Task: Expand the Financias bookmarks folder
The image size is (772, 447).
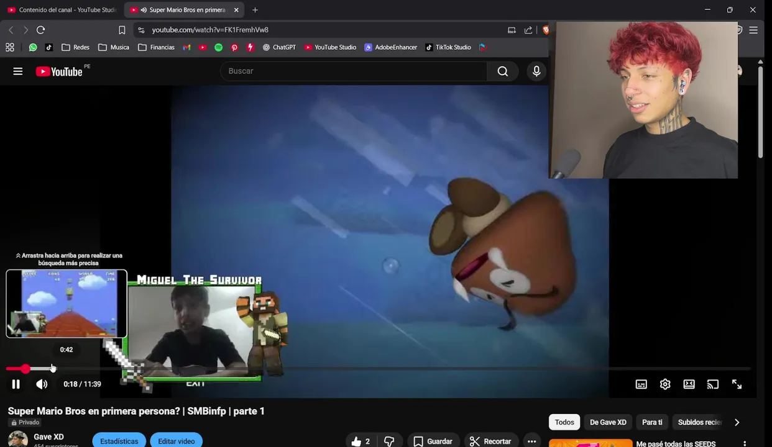Action: click(x=156, y=47)
